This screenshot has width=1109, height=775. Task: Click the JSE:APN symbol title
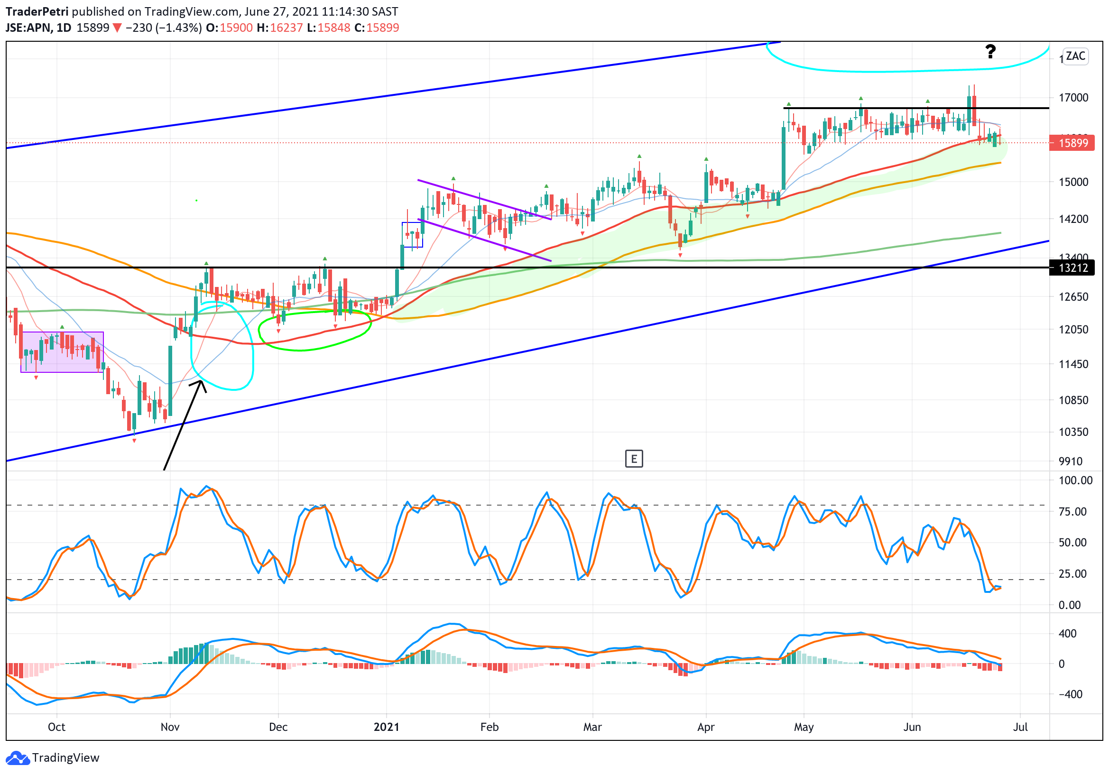pyautogui.click(x=28, y=28)
